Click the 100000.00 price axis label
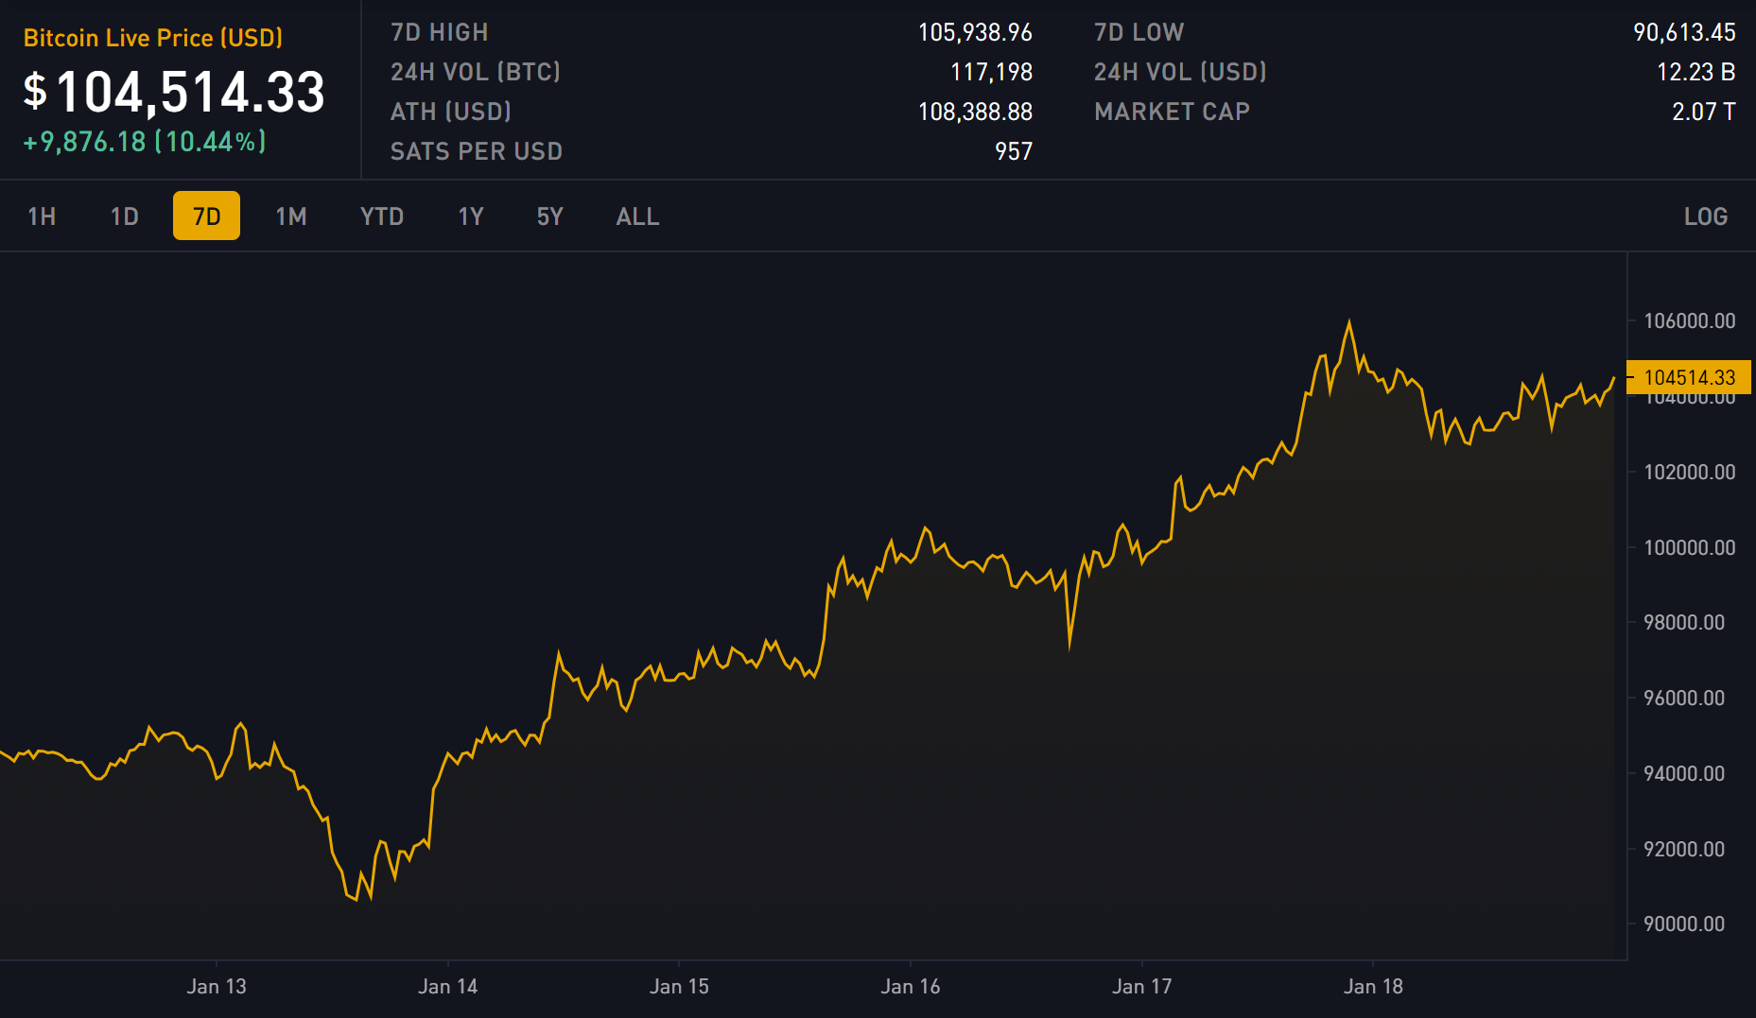 tap(1689, 547)
